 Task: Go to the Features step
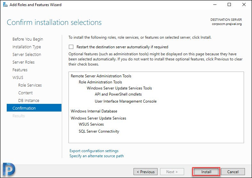pos(20,70)
